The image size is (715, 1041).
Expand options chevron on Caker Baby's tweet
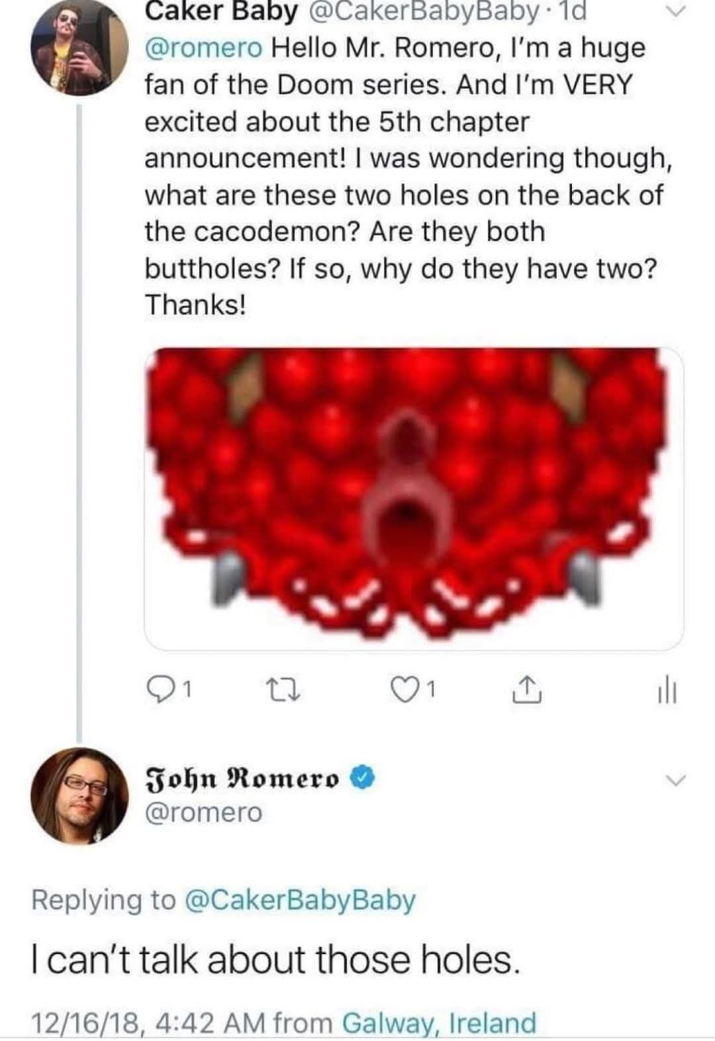673,11
